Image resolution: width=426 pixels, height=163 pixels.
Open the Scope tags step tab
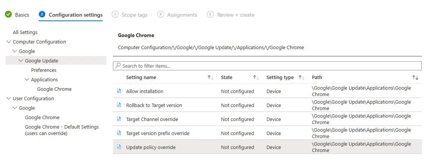130,15
